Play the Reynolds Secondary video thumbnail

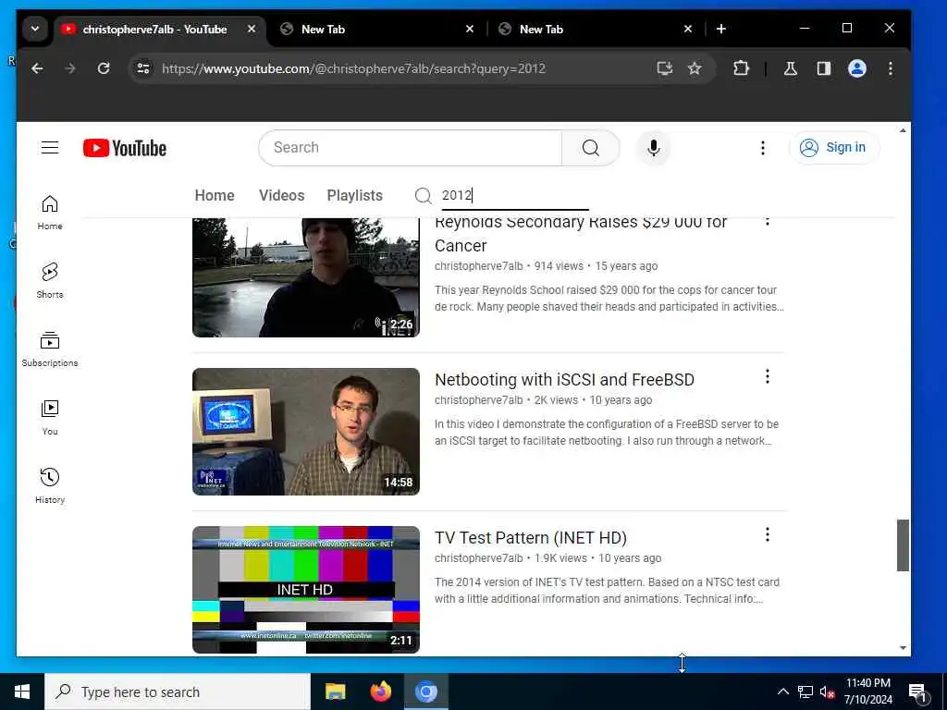305,277
